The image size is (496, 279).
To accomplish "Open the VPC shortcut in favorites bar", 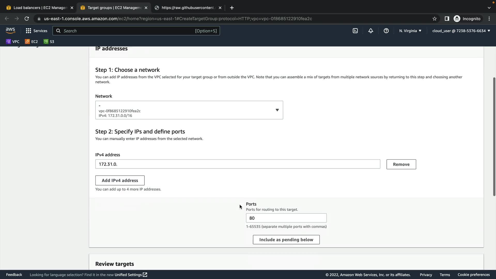I will coord(13,42).
